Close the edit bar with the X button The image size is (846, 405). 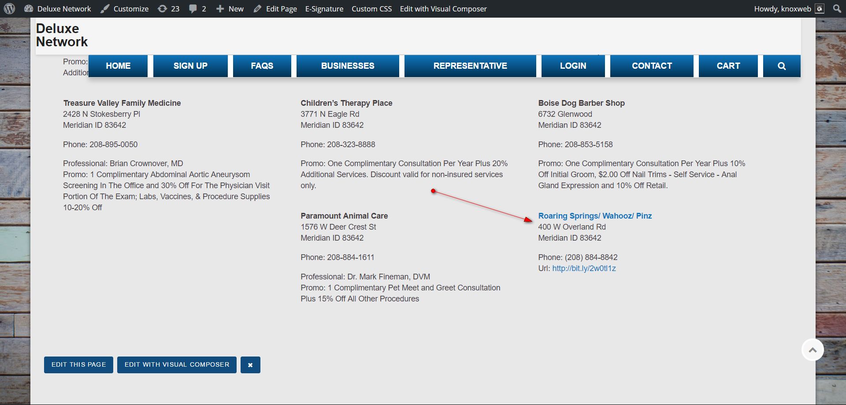tap(250, 365)
